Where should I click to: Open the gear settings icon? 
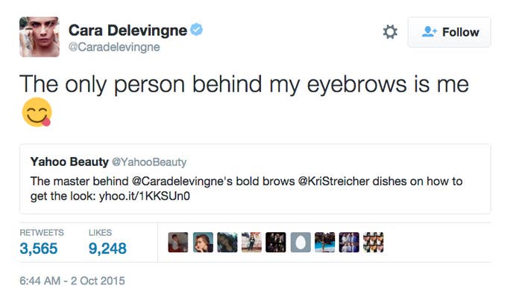click(x=390, y=32)
